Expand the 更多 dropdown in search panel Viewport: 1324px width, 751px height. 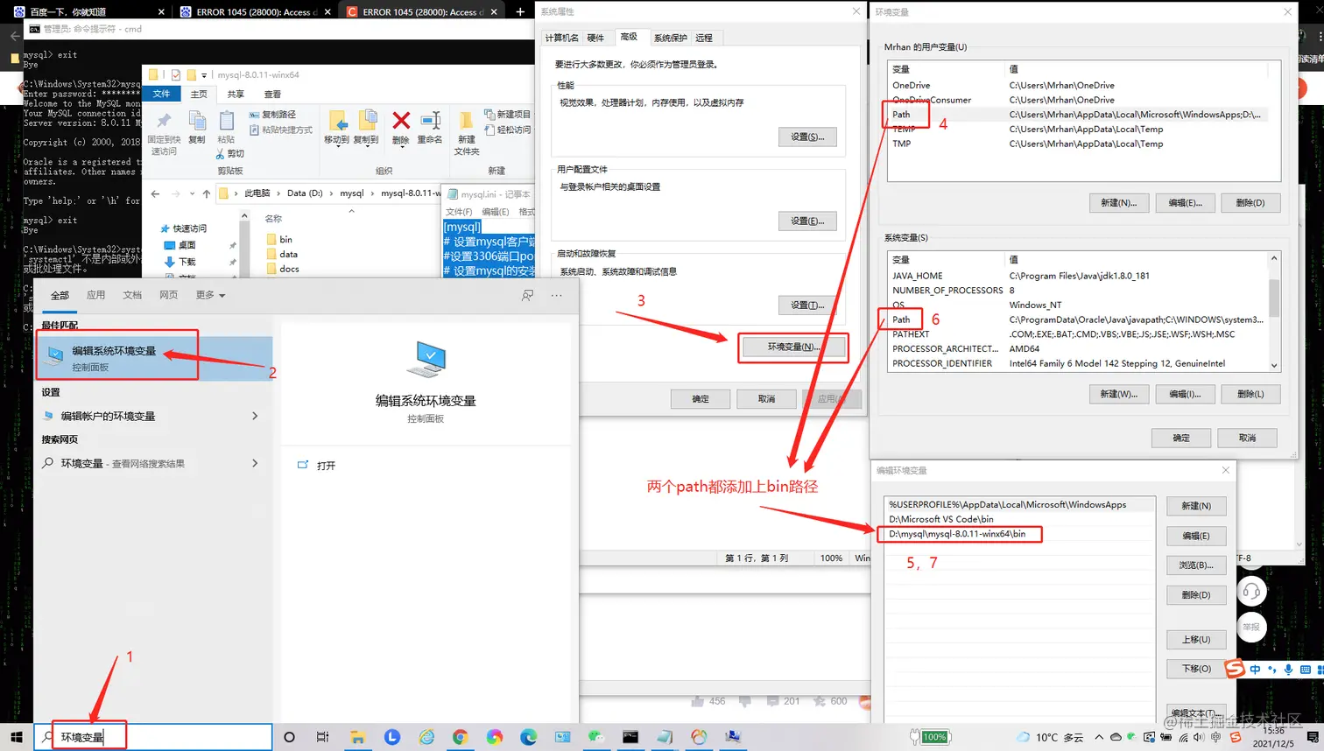(211, 295)
